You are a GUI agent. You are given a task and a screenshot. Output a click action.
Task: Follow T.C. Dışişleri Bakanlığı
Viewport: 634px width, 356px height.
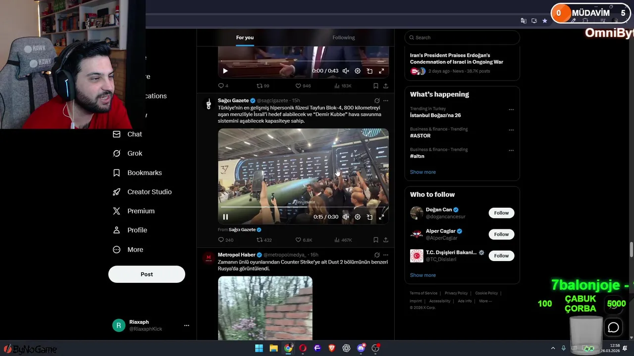[x=501, y=256]
